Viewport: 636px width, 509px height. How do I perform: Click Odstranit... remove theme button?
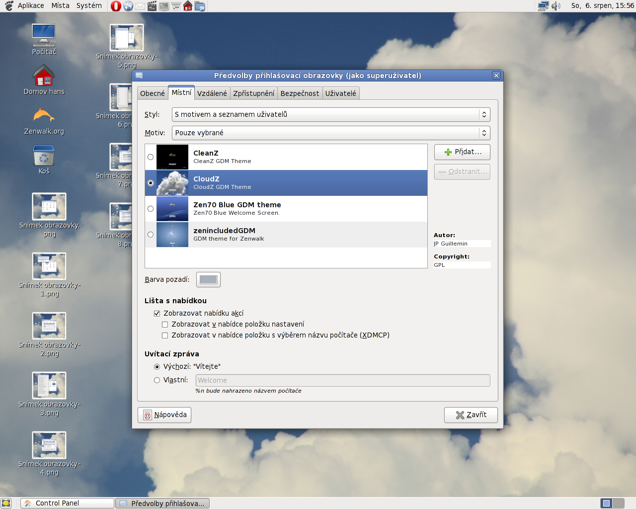tap(462, 172)
